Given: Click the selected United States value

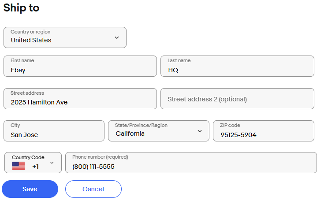Looking at the screenshot, I should [x=31, y=40].
